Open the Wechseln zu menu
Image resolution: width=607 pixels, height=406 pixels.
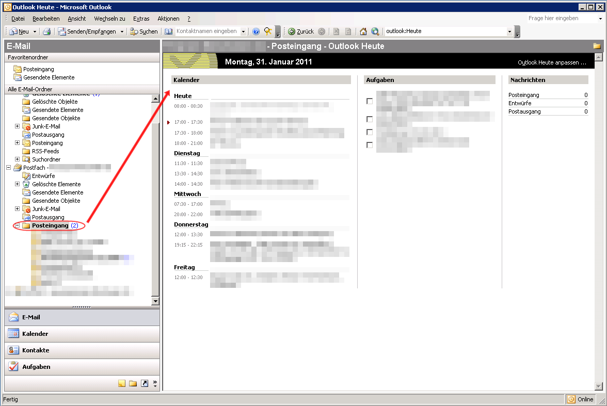(x=109, y=19)
